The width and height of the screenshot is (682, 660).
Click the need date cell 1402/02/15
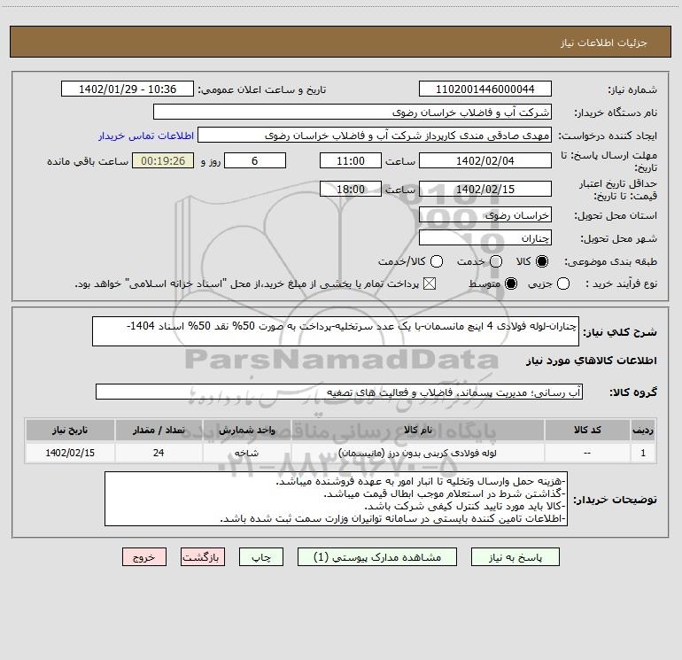coord(70,453)
